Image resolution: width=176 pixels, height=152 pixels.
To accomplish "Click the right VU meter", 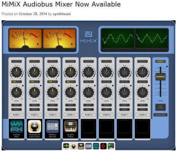I will 59,39.
